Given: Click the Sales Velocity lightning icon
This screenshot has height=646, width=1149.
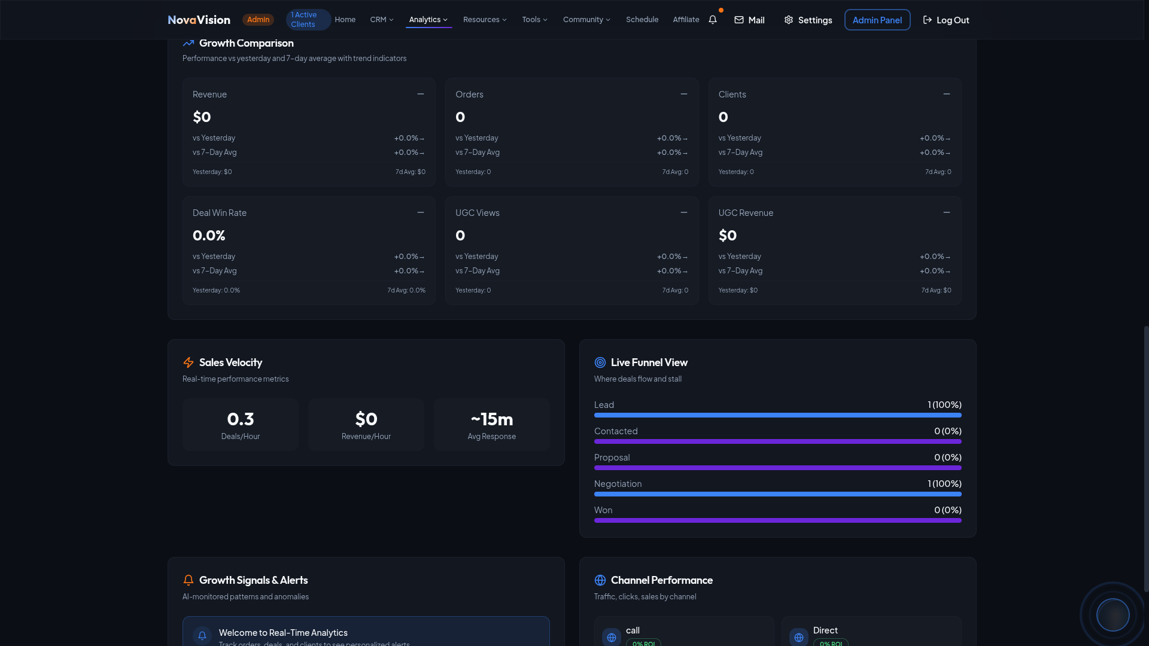Looking at the screenshot, I should tap(189, 362).
